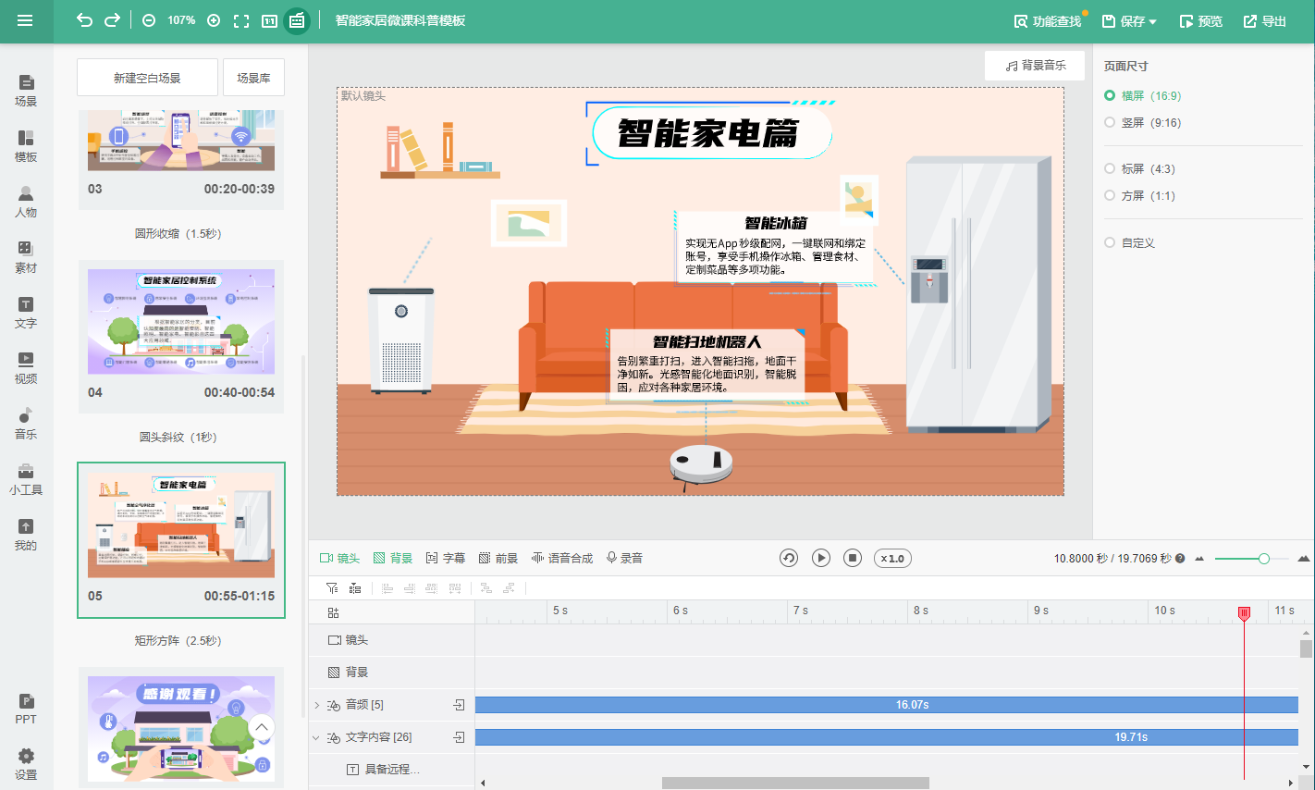Redo the last undone action

pos(112,20)
